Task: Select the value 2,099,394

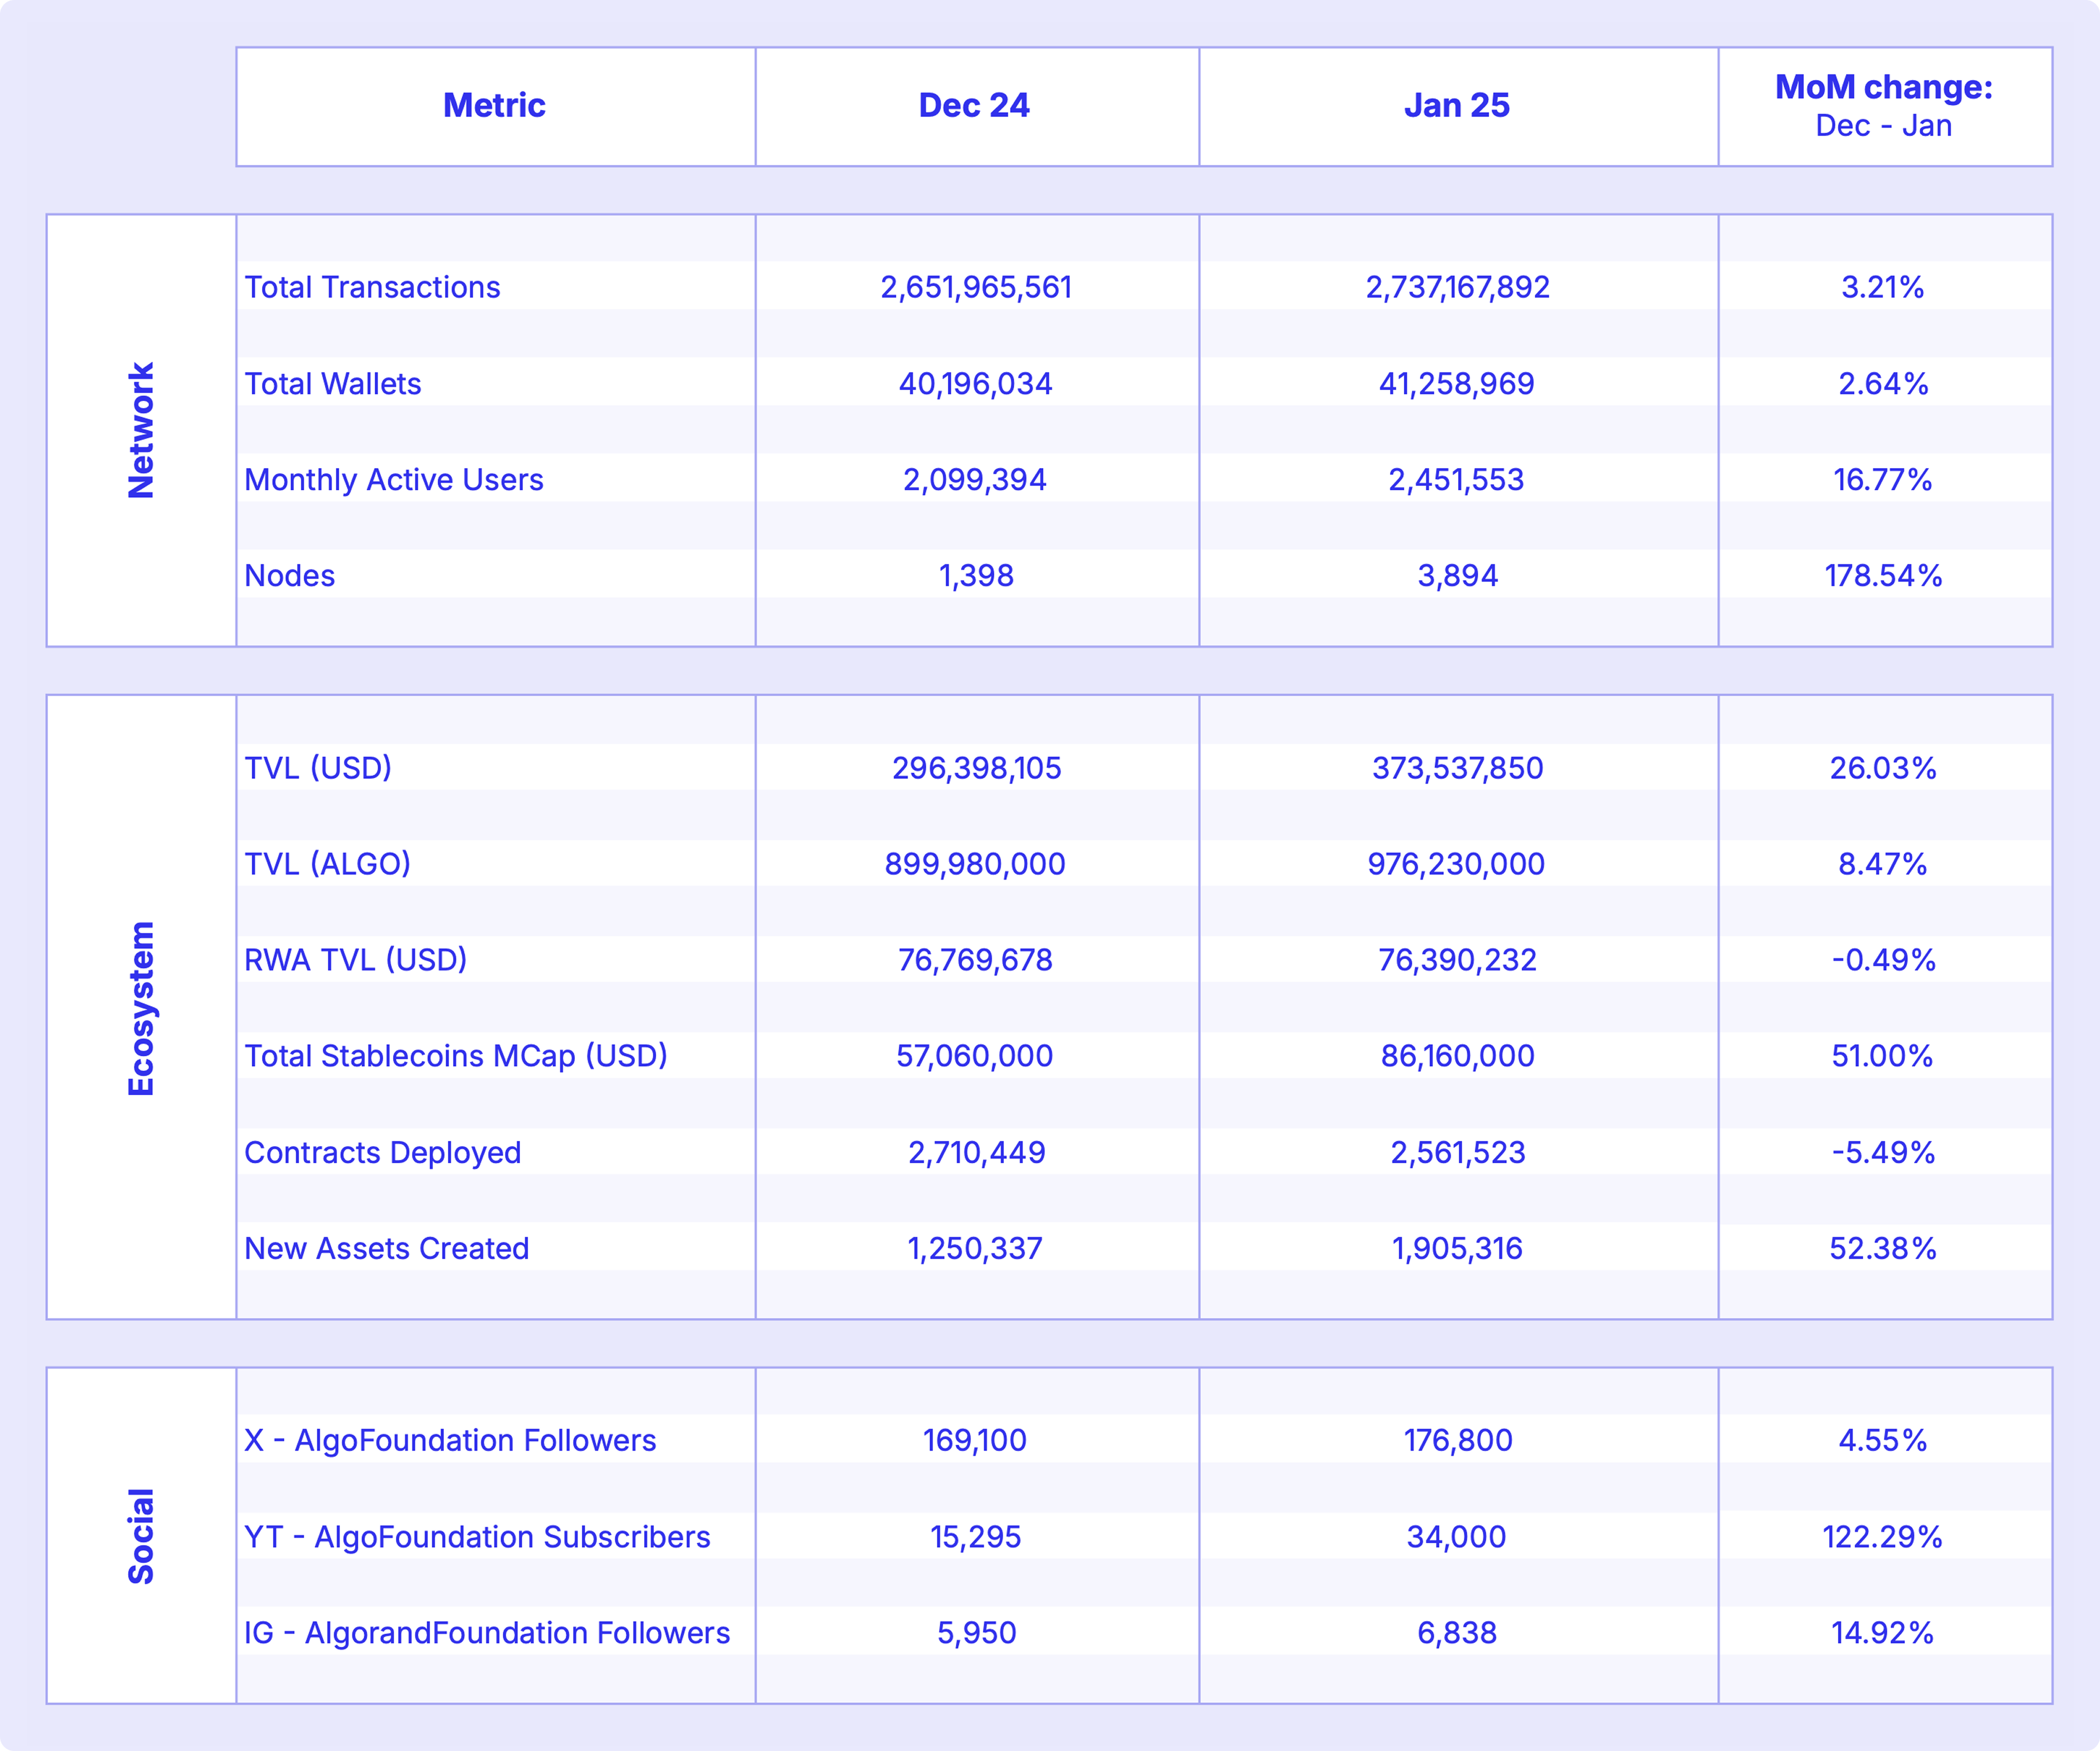Action: click(x=975, y=480)
